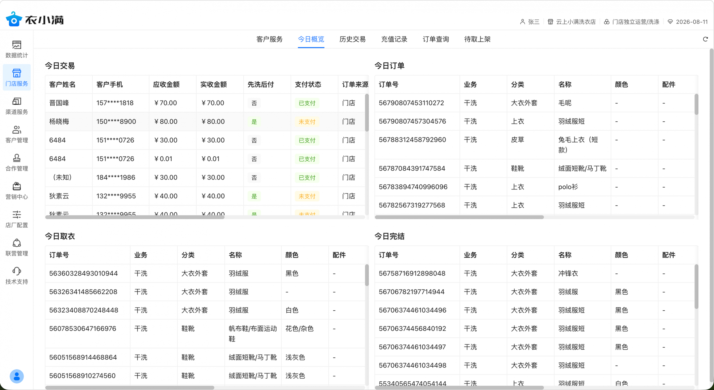Image resolution: width=714 pixels, height=390 pixels.
Task: Click the blue user avatar at bottom left
Action: tap(16, 376)
